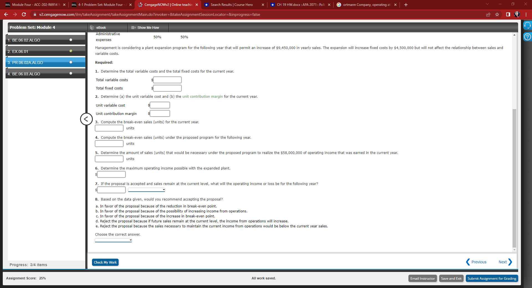This screenshot has width=532, height=288.
Task: Open the Choose the correct answer dropdown
Action: click(113, 240)
